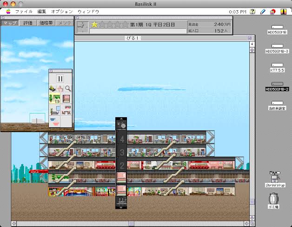292x227 pixels.
Task: Click the up arrow of the vertical scrollbar
Action: (x=252, y=50)
